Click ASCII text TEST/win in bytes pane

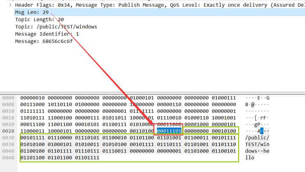(257, 144)
